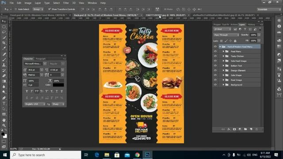
Task: Select the Brush tool
Action: 4,60
